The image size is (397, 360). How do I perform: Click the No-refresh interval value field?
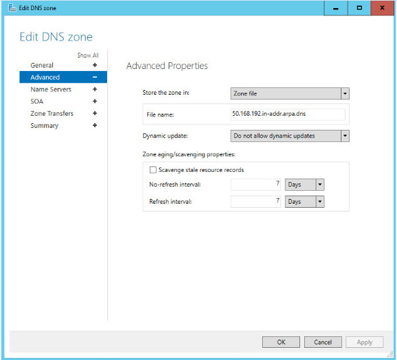(x=255, y=185)
